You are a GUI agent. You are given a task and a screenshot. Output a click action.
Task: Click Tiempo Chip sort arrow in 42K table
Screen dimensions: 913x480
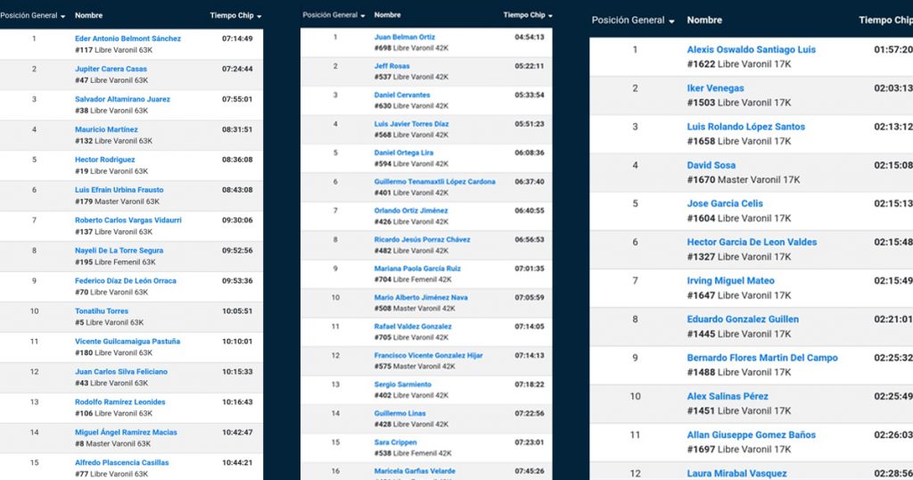pos(550,16)
